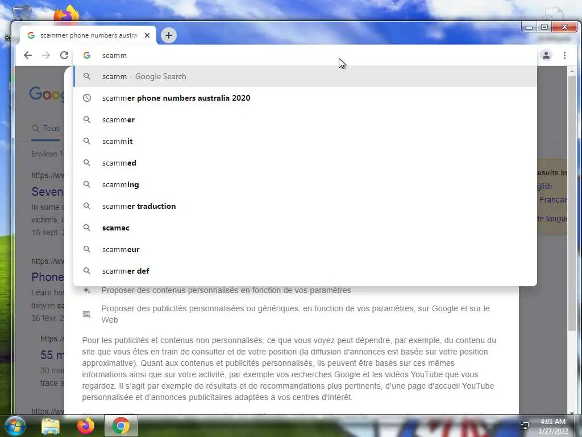582x437 pixels.
Task: Click inside the address bar text 'scamm'
Action: [114, 55]
